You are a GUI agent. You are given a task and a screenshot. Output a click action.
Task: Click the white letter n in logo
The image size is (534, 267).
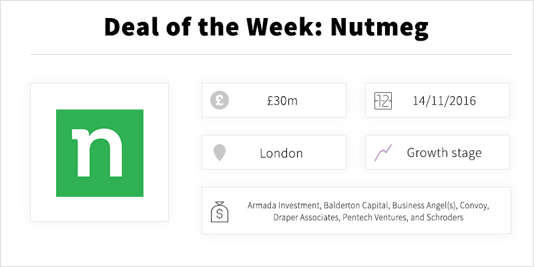click(x=97, y=153)
